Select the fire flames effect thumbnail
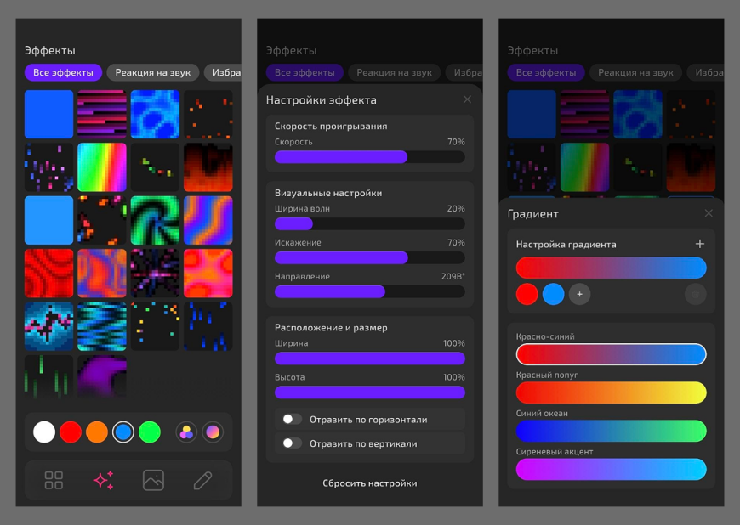This screenshot has width=740, height=525. (208, 167)
